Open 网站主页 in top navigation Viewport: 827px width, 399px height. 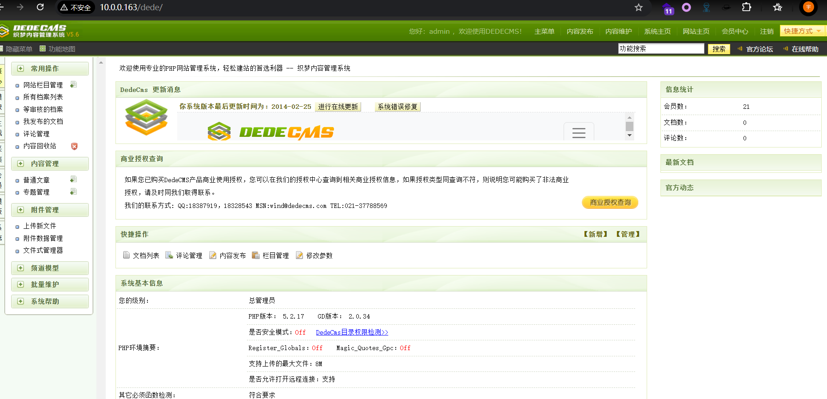pos(696,31)
